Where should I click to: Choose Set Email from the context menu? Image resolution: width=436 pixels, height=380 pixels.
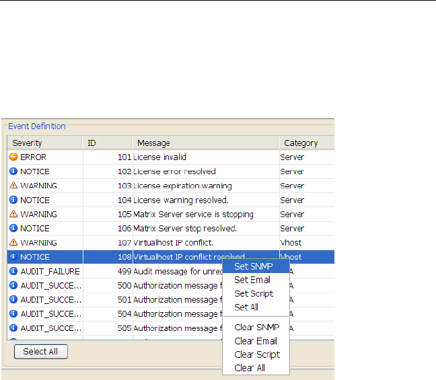[x=252, y=280]
